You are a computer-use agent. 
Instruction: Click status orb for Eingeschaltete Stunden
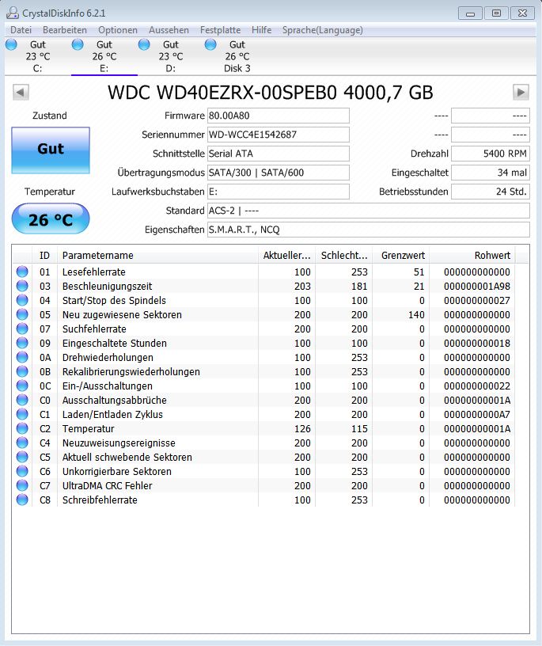22,343
